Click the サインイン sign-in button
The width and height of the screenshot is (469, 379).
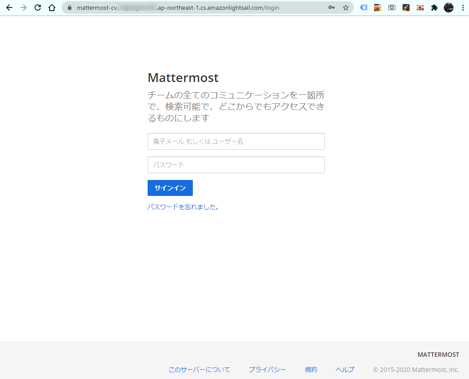pyautogui.click(x=170, y=188)
